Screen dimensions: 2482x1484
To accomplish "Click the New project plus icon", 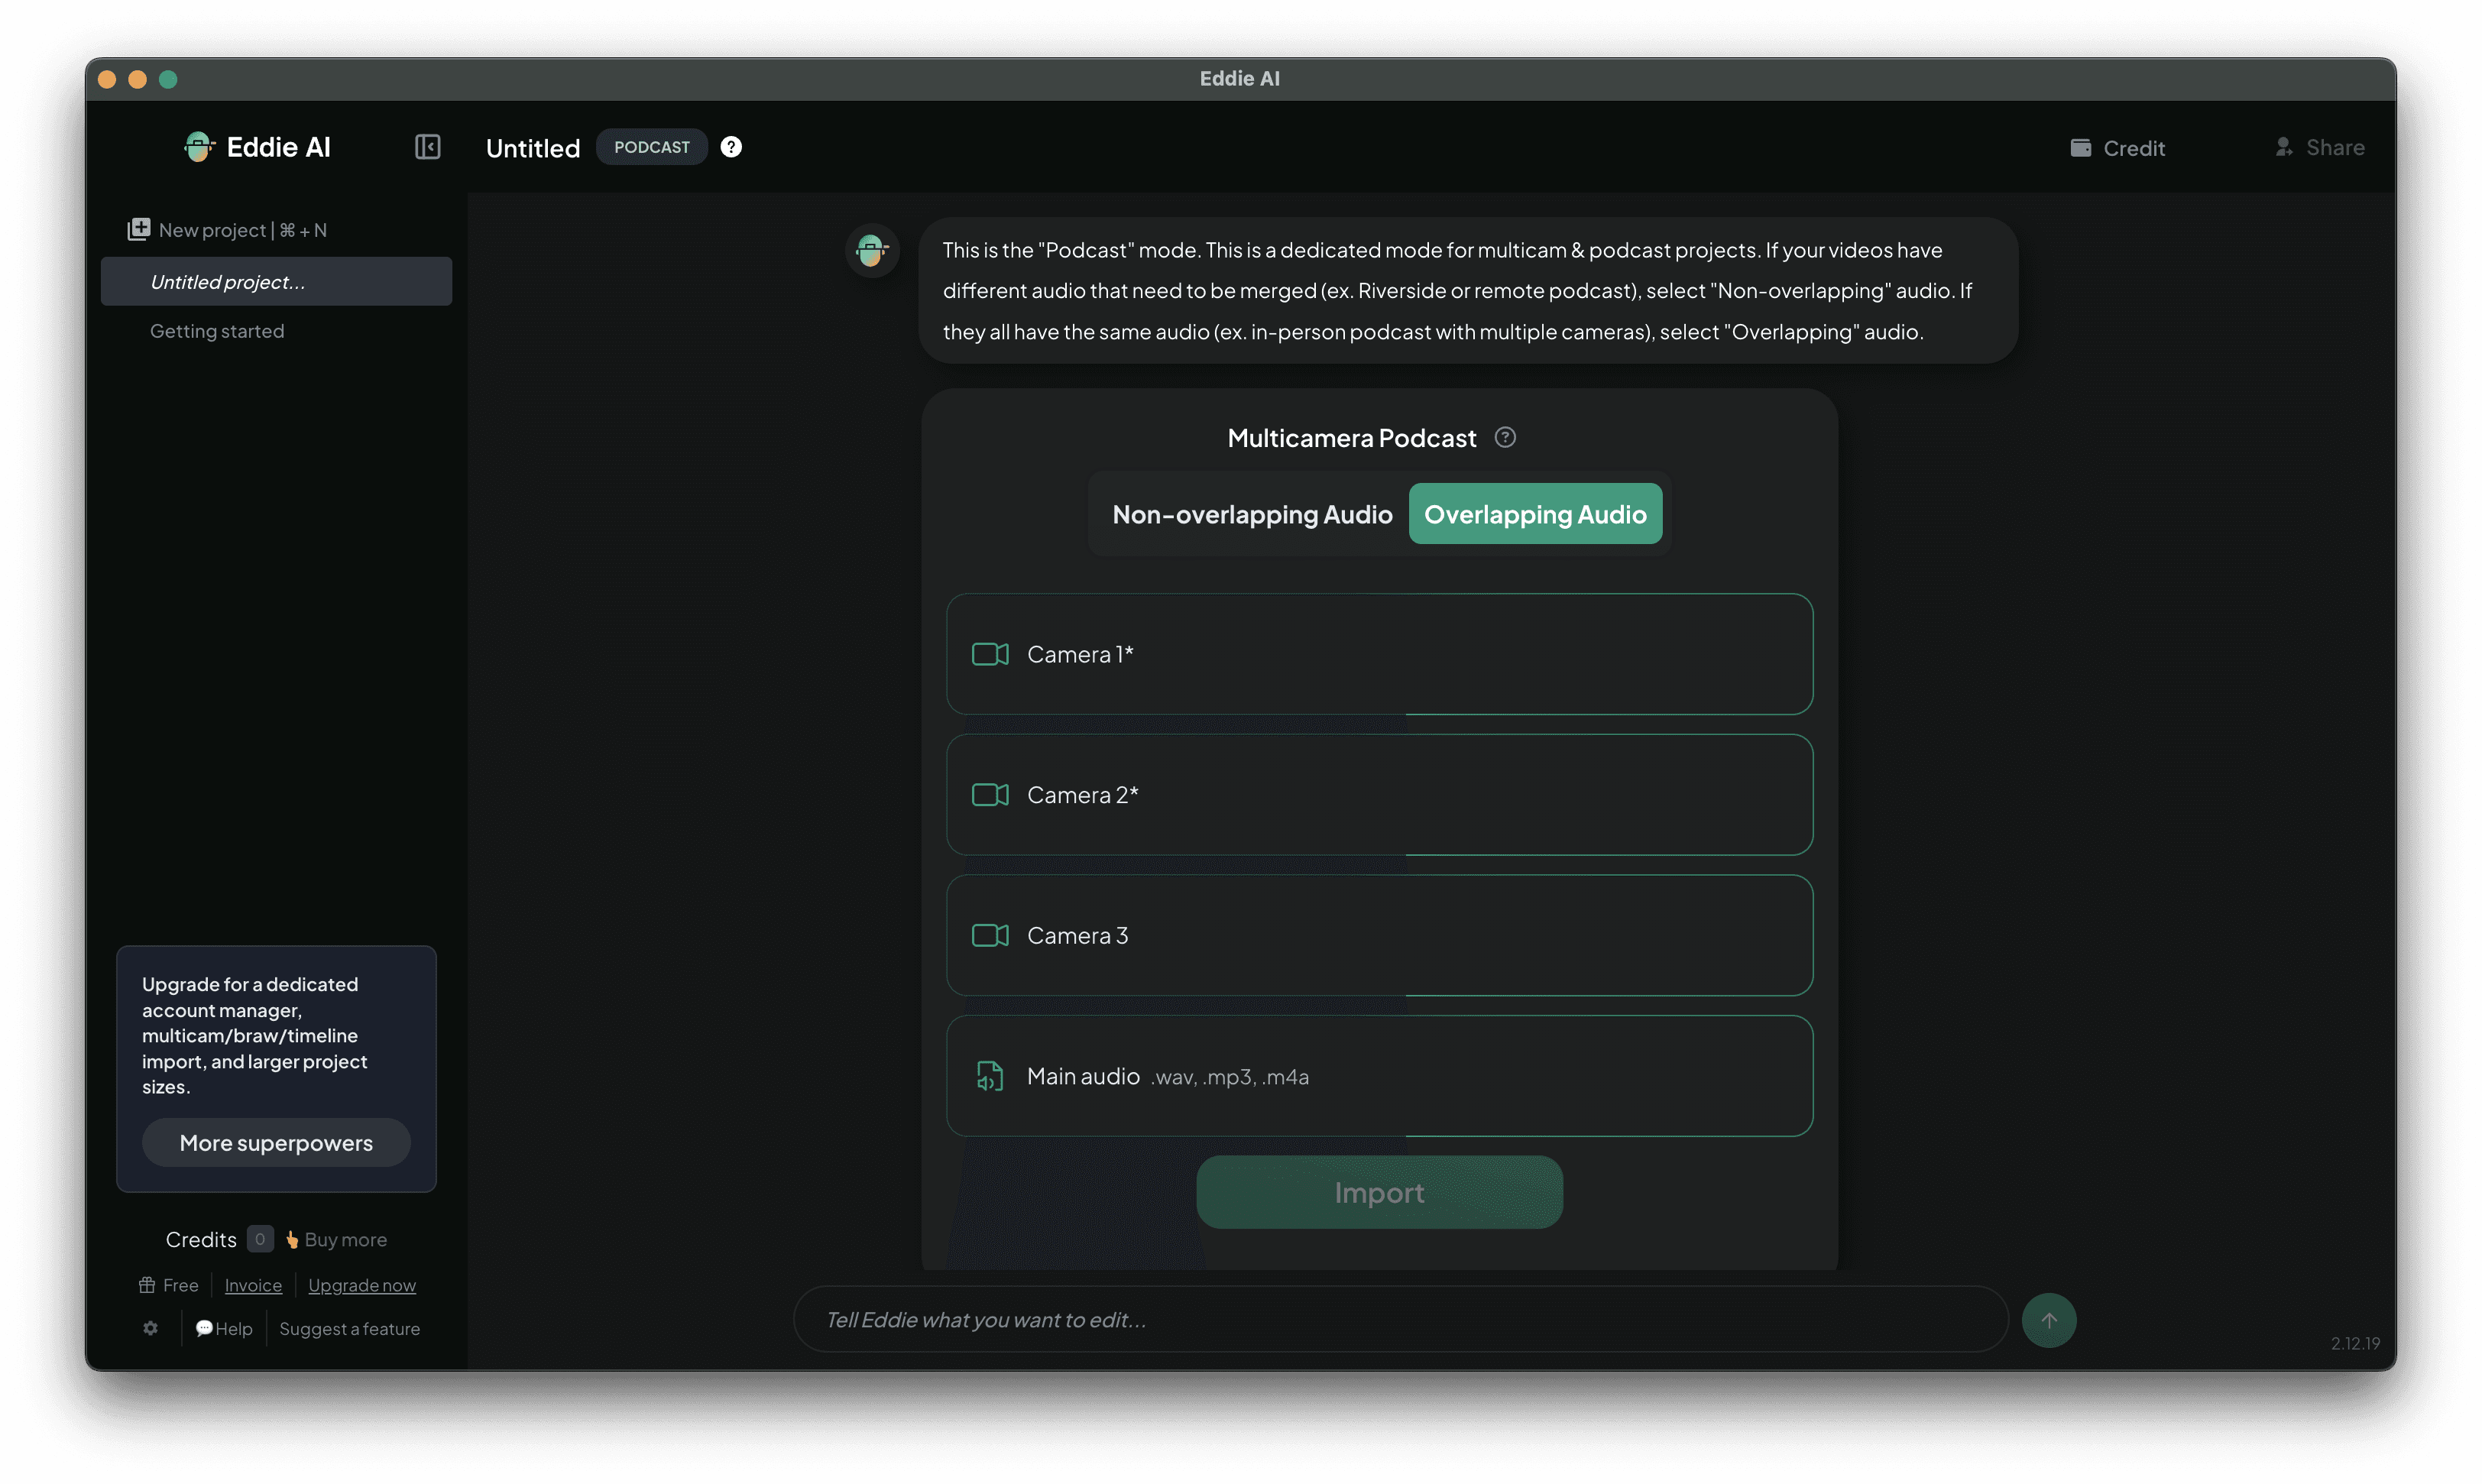I will click(x=139, y=229).
